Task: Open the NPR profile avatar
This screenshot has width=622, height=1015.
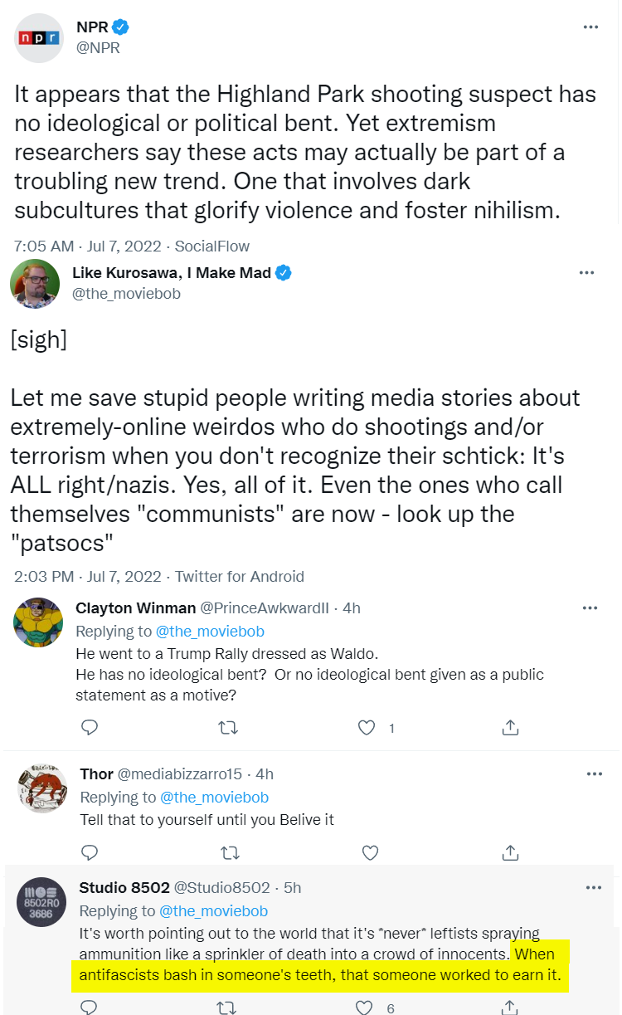Action: click(x=39, y=38)
